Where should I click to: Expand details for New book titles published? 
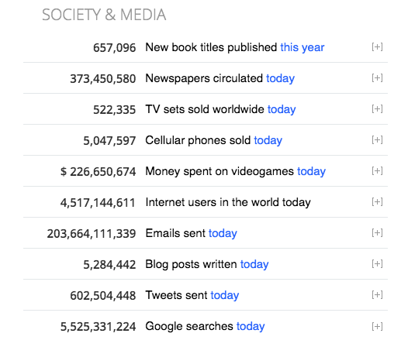377,47
